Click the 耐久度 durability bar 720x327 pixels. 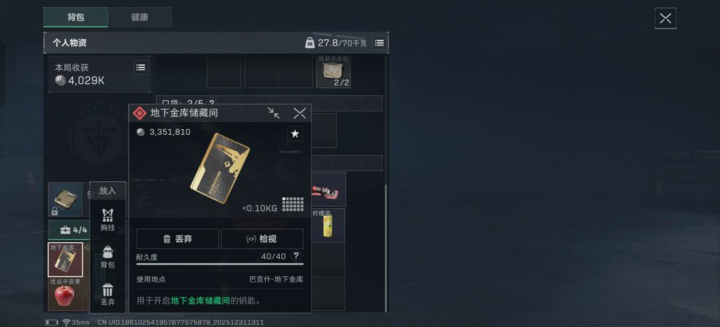tap(220, 264)
